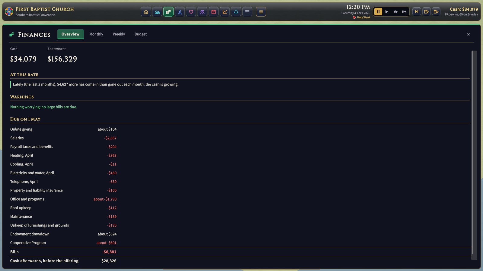Set double fast-forward speed

pyautogui.click(x=395, y=12)
